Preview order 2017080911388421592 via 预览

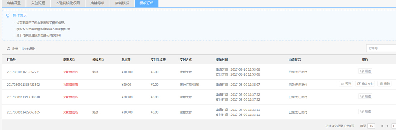pyautogui.click(x=346, y=84)
